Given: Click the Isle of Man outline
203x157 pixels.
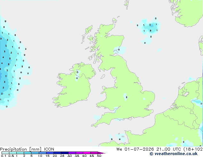Looking at the screenshot, I should [103, 77].
